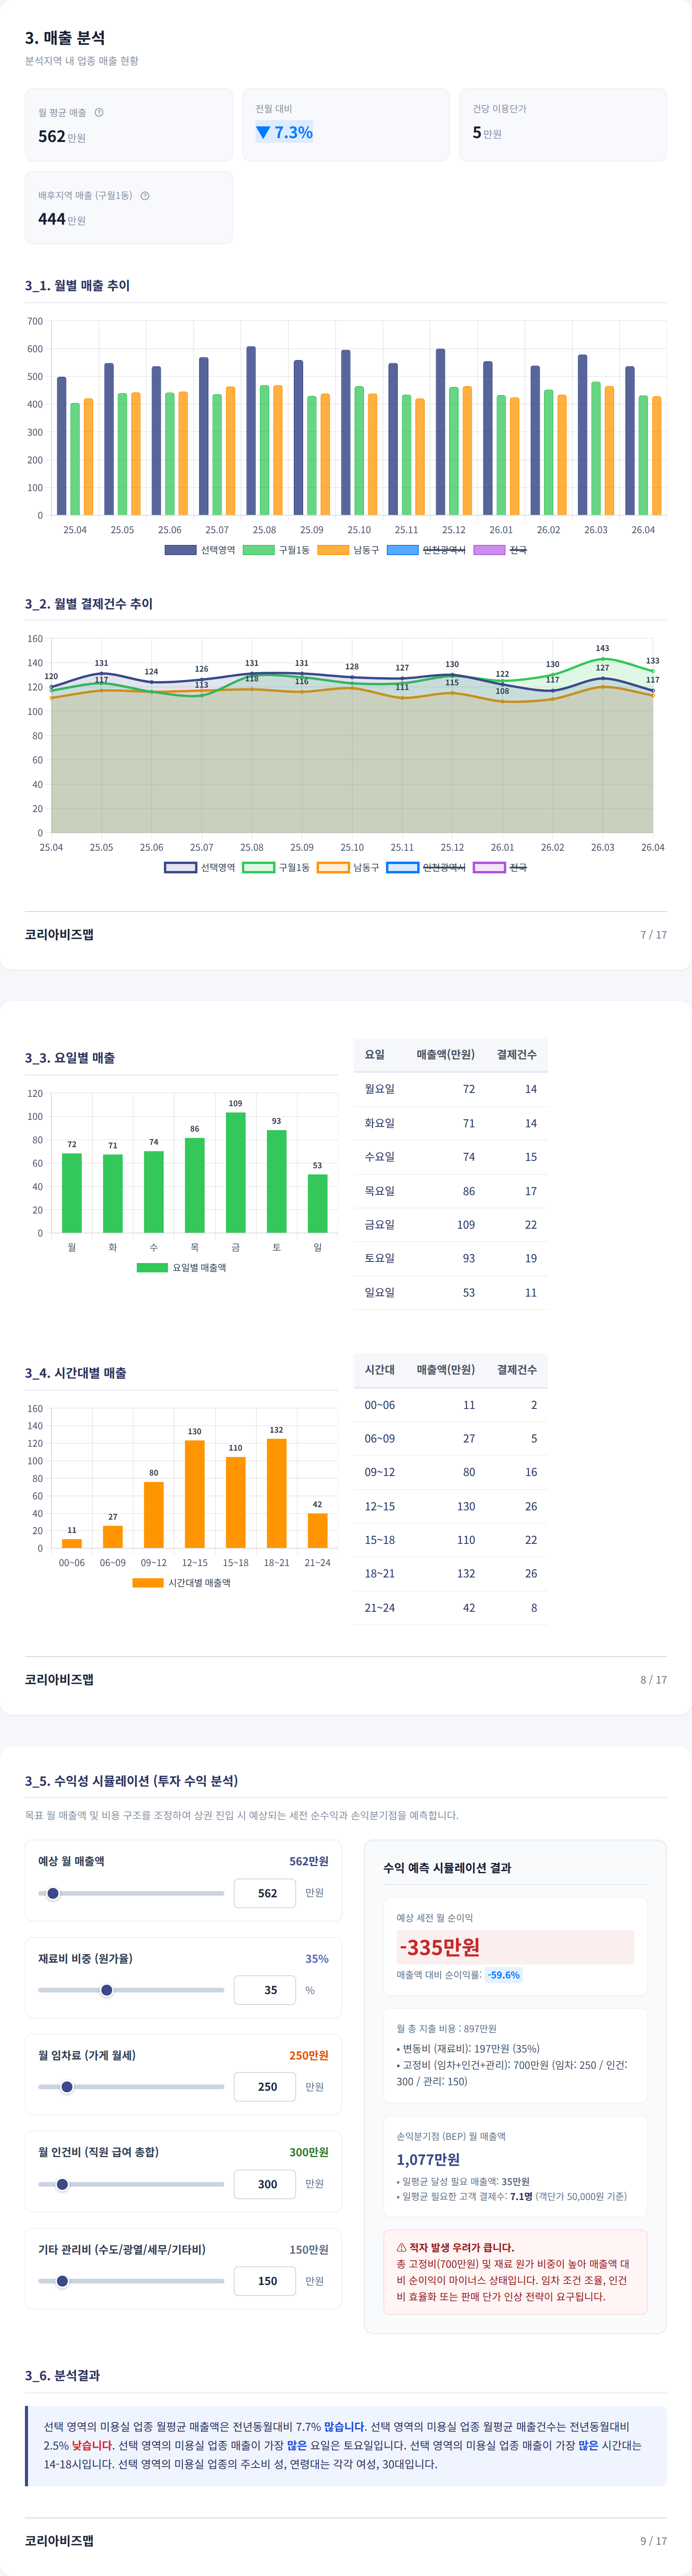
Task: Adjust the 월 인건비 slider
Action: [131, 2184]
